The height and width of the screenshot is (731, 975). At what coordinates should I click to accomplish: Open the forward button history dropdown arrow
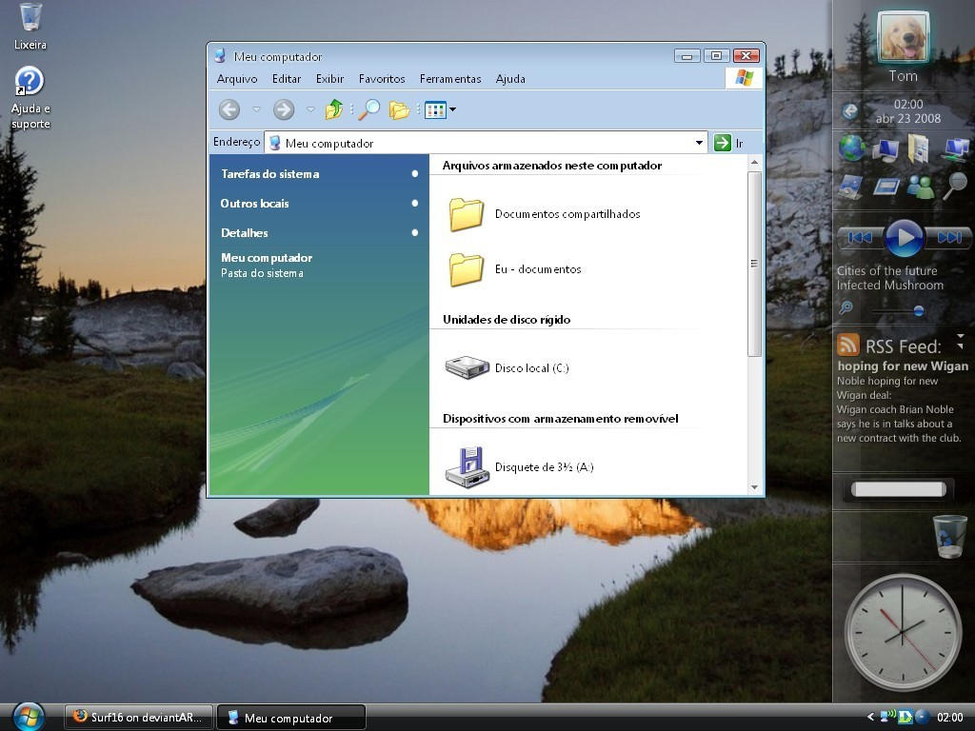point(310,110)
